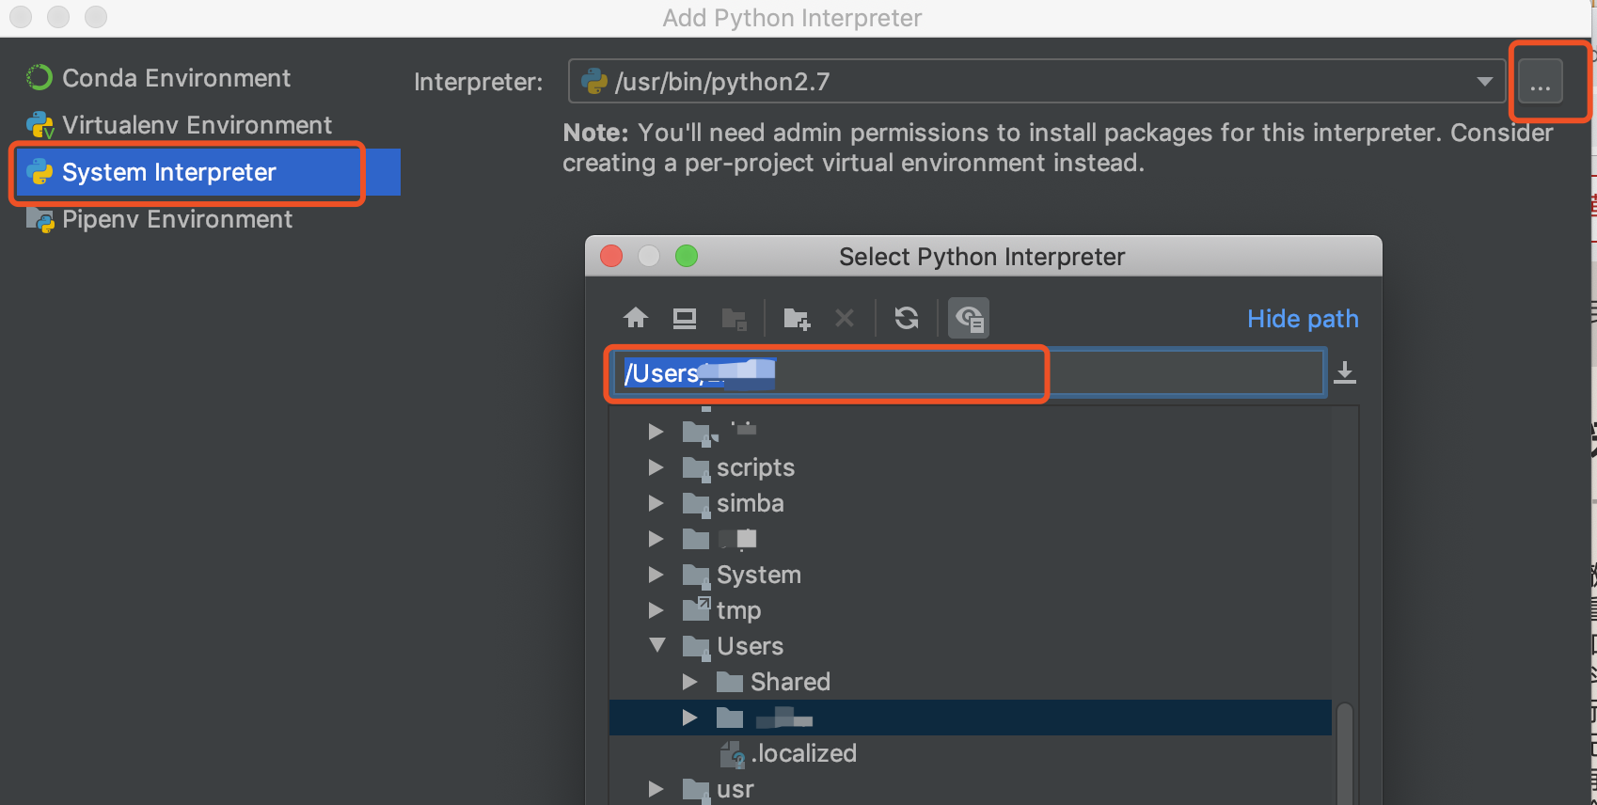Click Pipenv Environment icon
Screen dimensions: 1597x805
[x=40, y=219]
